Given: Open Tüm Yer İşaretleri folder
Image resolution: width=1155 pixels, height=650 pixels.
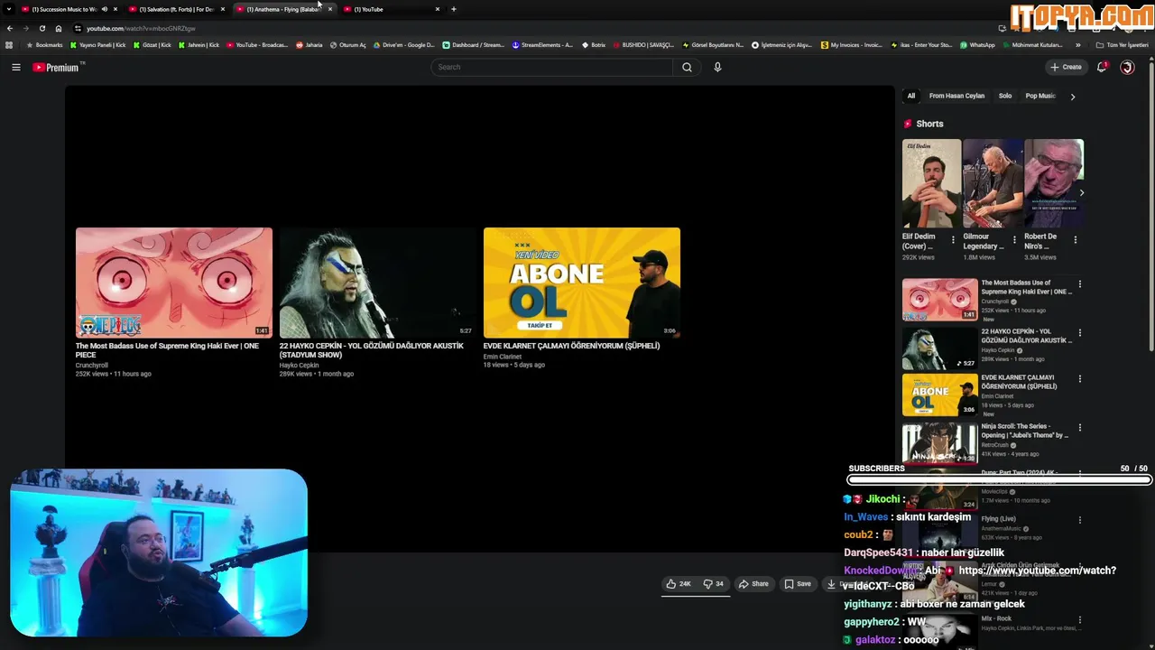Looking at the screenshot, I should pyautogui.click(x=1122, y=44).
